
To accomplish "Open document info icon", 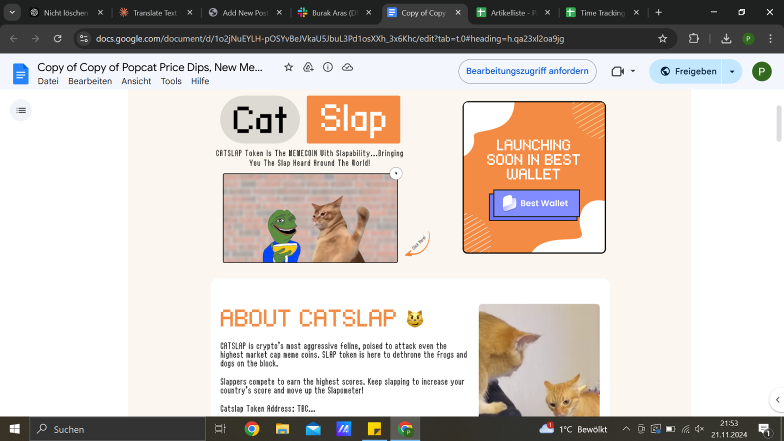I will [x=328, y=67].
